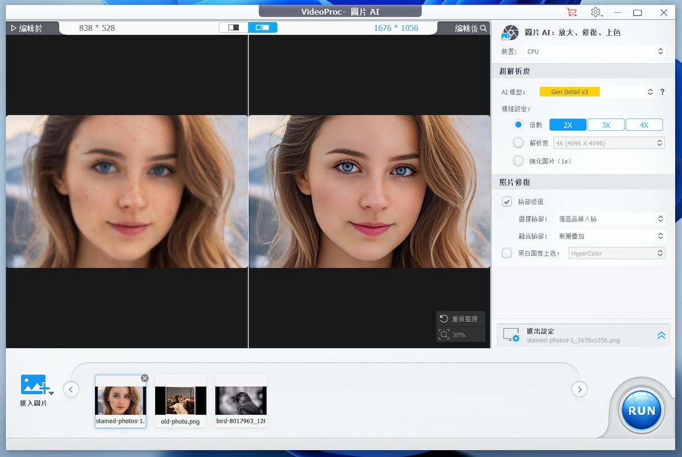This screenshot has height=457, width=682.
Task: Open the 裝置 CPU dropdown
Action: (596, 51)
